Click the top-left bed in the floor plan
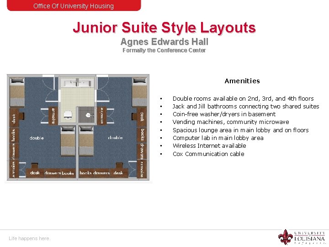 pyautogui.click(x=17, y=92)
